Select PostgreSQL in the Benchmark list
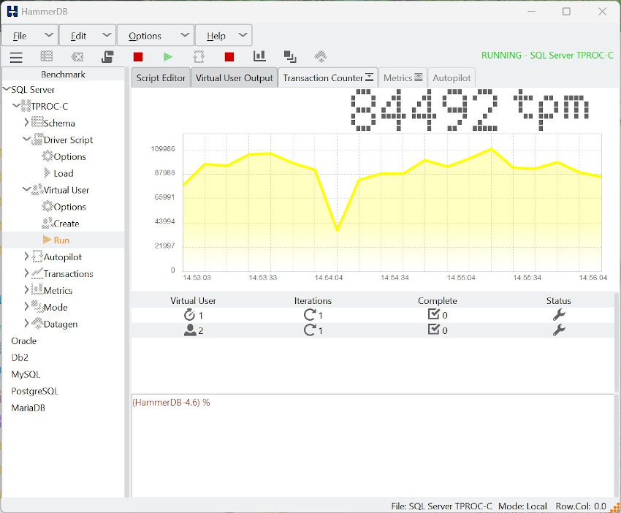The image size is (621, 513). [34, 391]
